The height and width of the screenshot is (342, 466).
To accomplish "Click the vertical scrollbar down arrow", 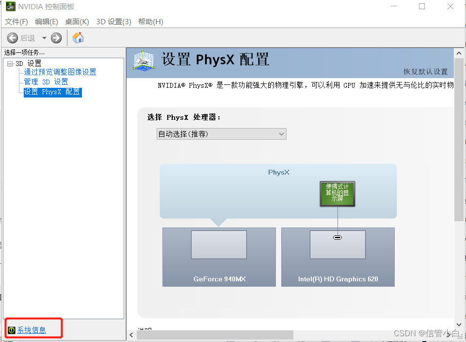I will click(459, 325).
